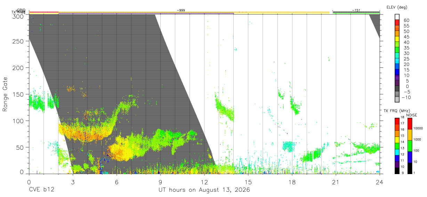This screenshot has height=197, width=427.
Task: Click the red 17-18 MHz TX FRQ swatch
Action: click(397, 121)
